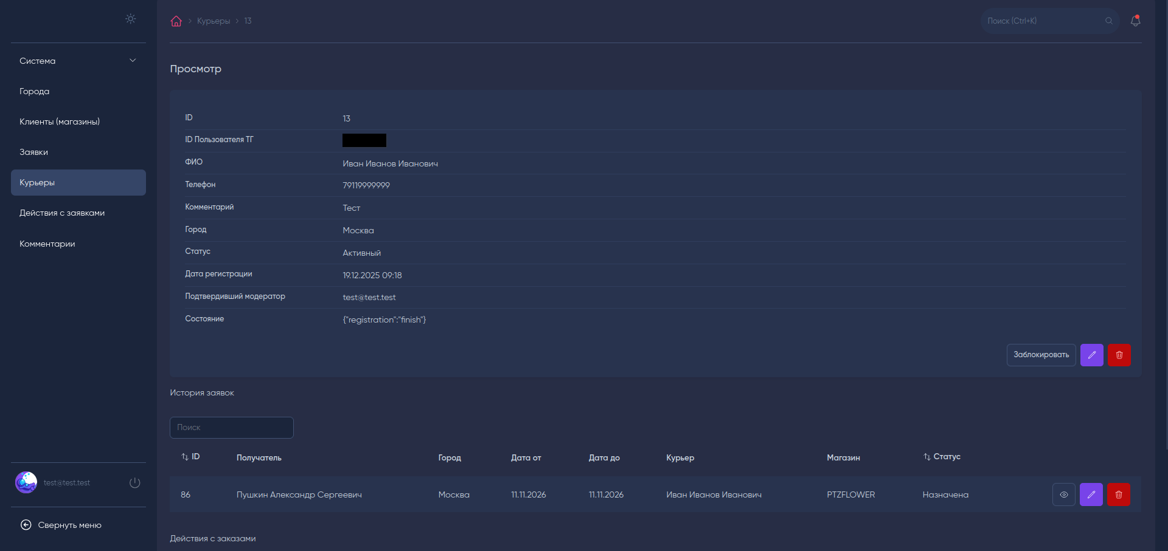
Task: Open the notifications bell
Action: [x=1135, y=21]
